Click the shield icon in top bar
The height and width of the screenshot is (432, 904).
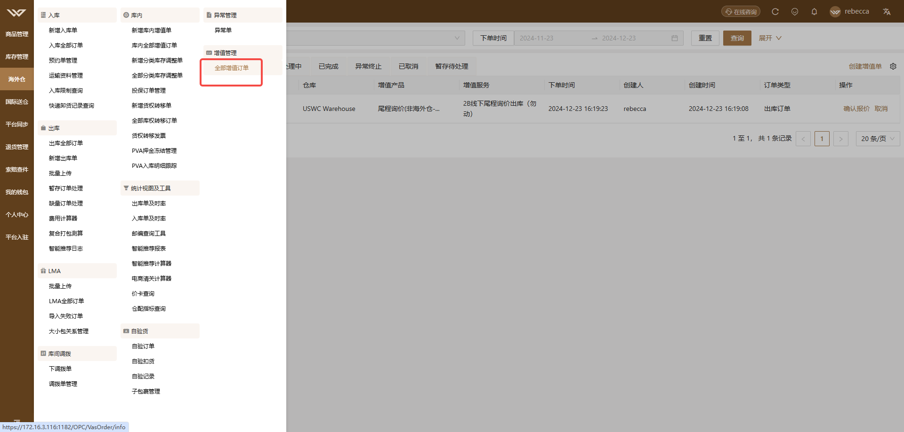(795, 12)
